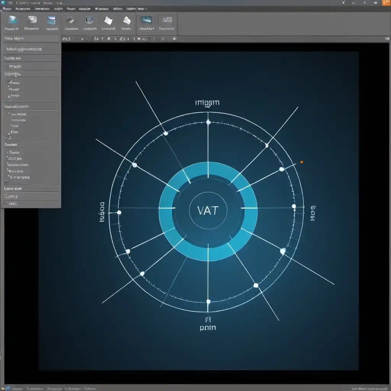Click the blue square icon in status bar
391x391 pixels.
pos(8,388)
